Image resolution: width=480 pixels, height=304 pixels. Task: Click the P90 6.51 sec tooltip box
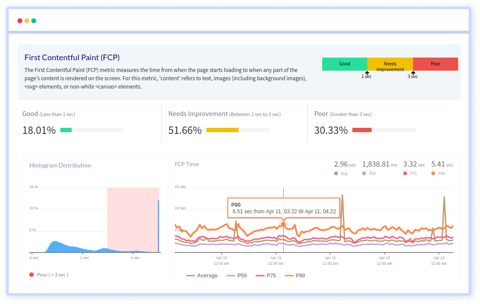tap(283, 208)
